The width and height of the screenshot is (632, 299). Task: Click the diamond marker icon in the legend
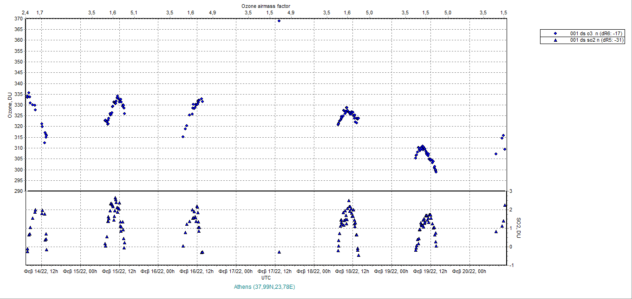[x=555, y=33]
